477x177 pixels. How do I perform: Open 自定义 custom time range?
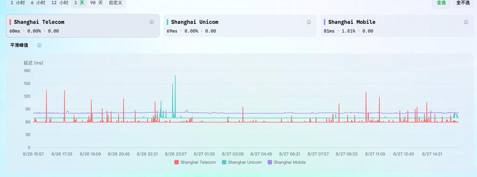coord(116,3)
